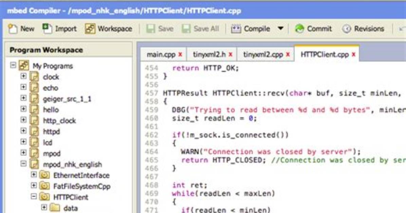The height and width of the screenshot is (213, 406).
Task: Click the data folder icon
Action: coord(55,208)
